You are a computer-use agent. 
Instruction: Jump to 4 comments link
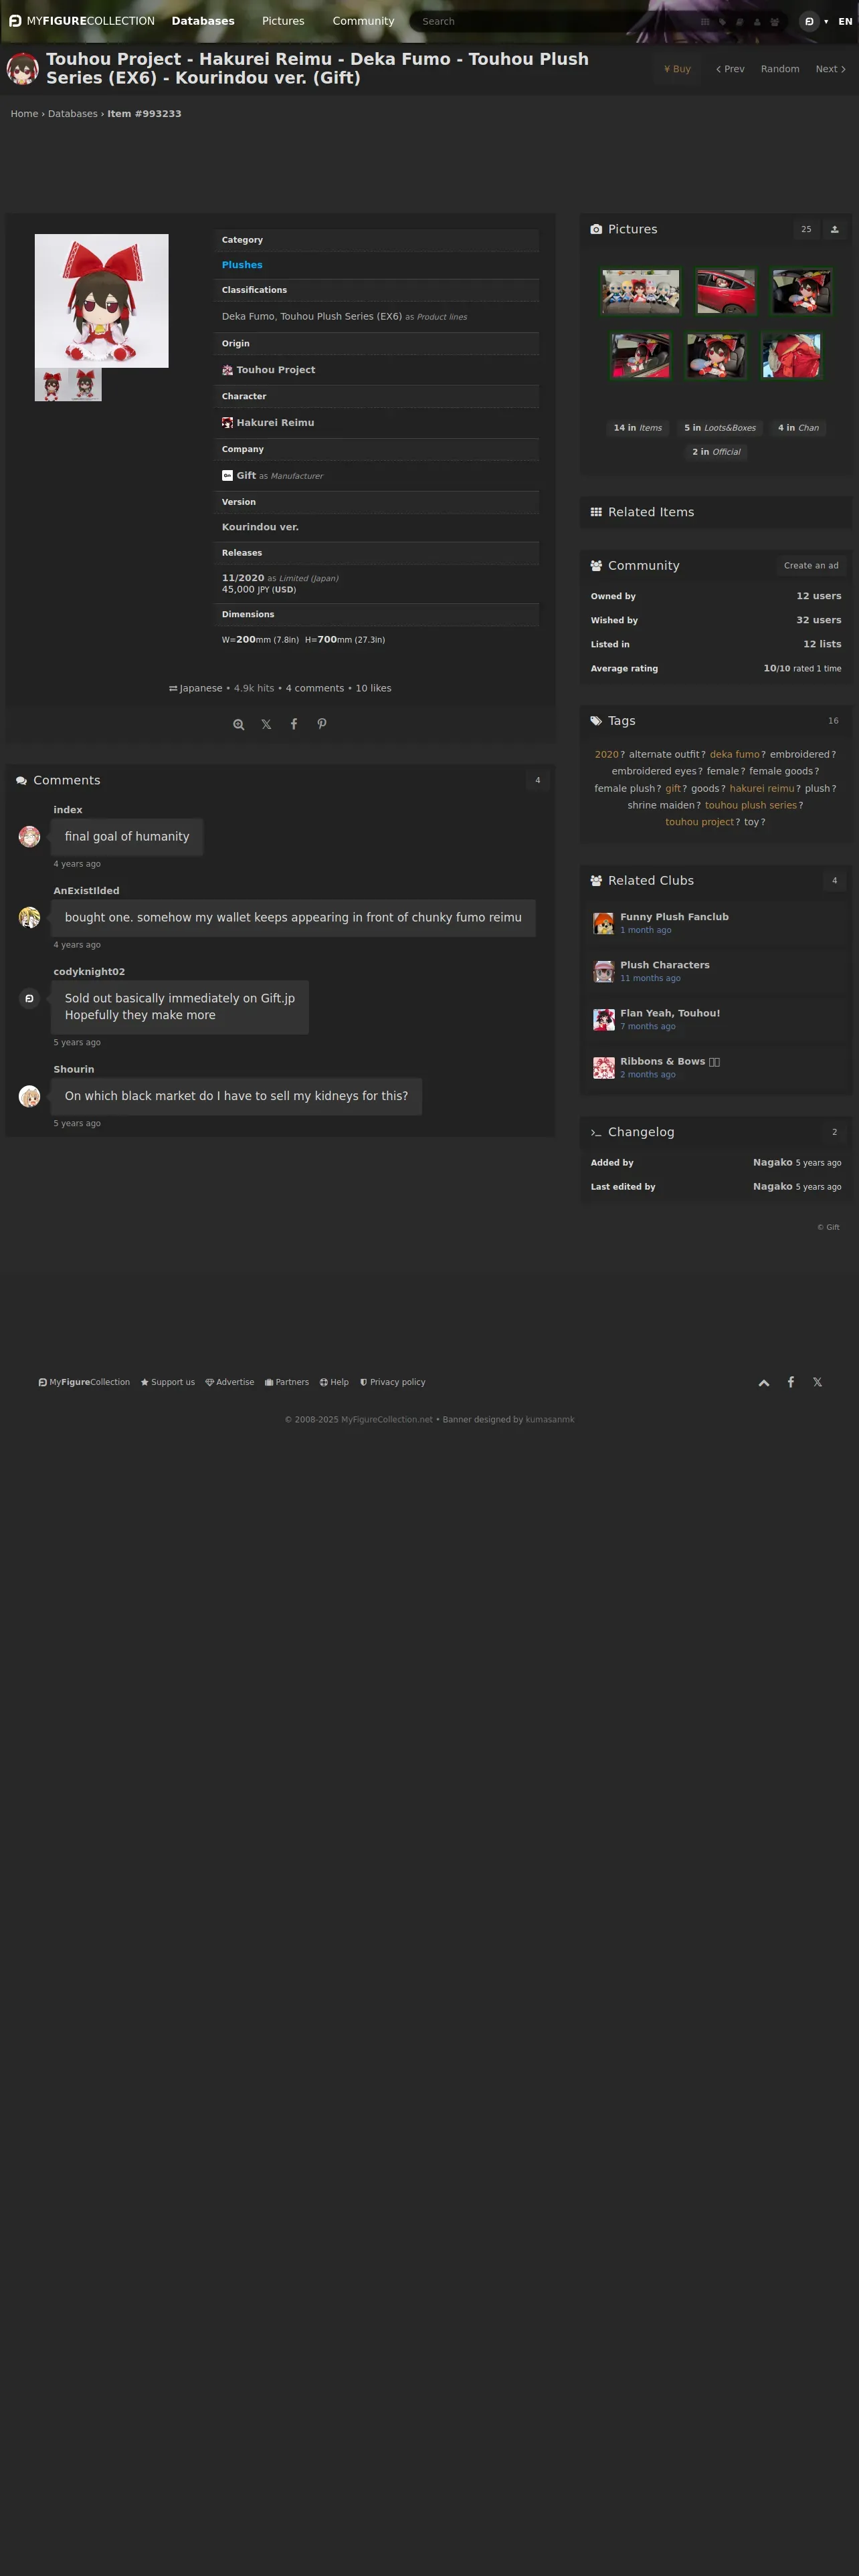pyautogui.click(x=314, y=688)
